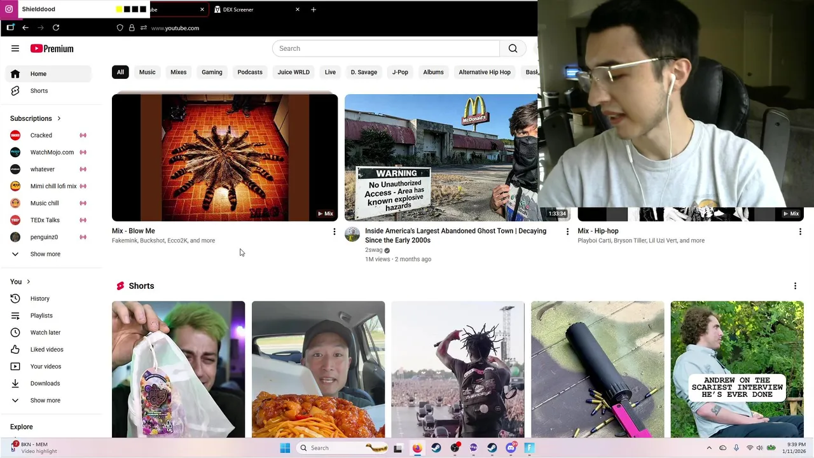Open WatchMojo.com channel avatar
Image resolution: width=814 pixels, height=458 pixels.
pos(15,152)
